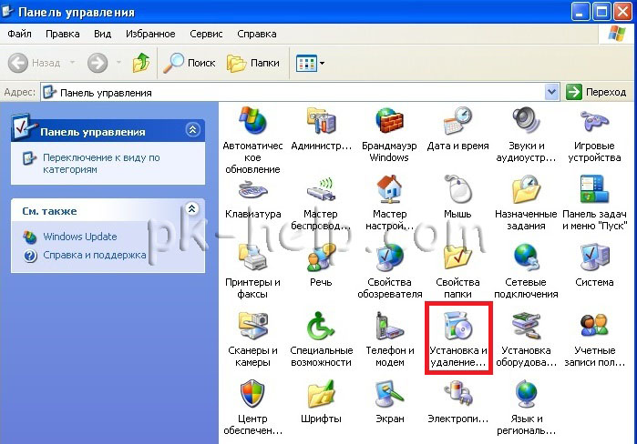
Task: Expand the Назад history dropdown arrow
Action: click(x=72, y=63)
